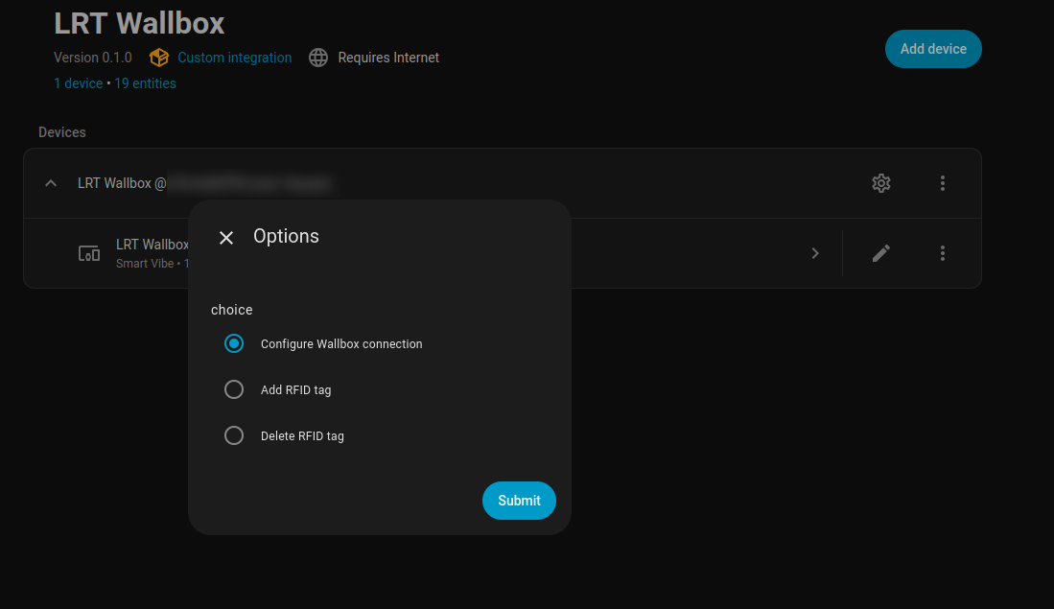View the 19 entities link
This screenshot has width=1054, height=609.
[x=145, y=83]
